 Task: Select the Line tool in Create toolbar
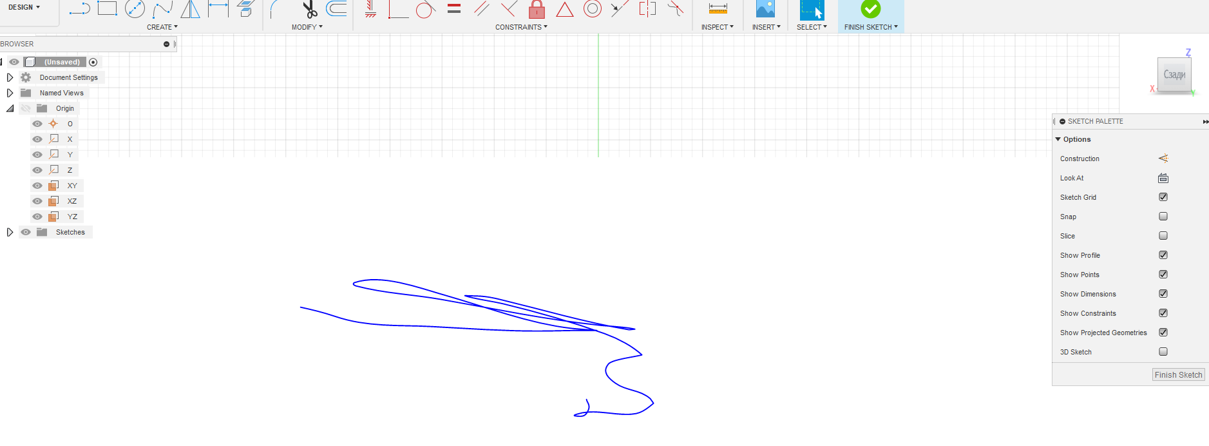pyautogui.click(x=80, y=9)
